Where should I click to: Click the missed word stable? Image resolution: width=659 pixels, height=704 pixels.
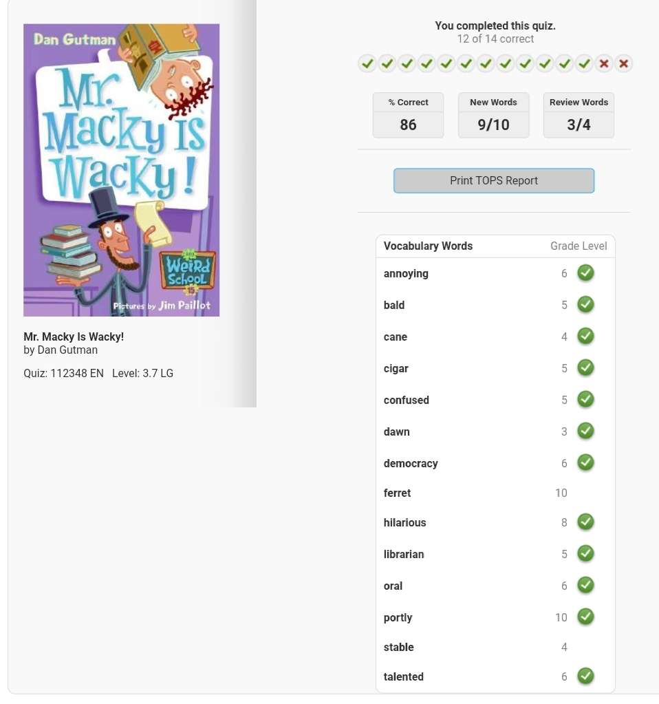pyautogui.click(x=398, y=647)
